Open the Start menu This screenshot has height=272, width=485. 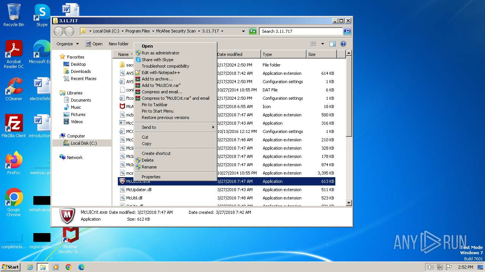10,267
